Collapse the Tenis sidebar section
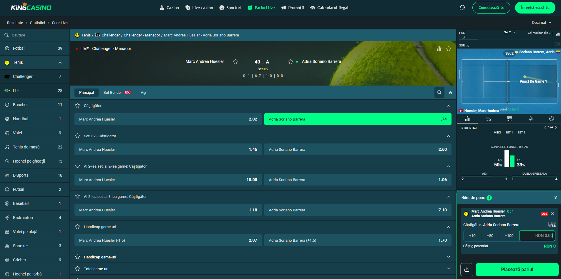This screenshot has width=561, height=279. coord(60,63)
